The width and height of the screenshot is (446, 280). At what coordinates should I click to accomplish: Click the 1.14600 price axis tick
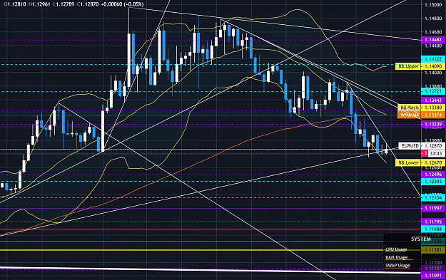pyautogui.click(x=433, y=32)
